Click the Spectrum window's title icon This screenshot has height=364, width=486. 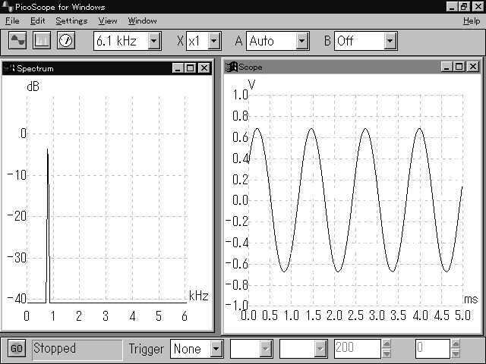(x=9, y=68)
